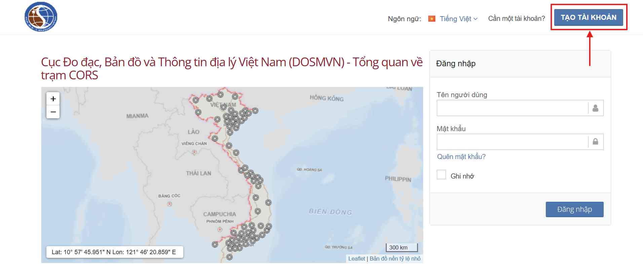The image size is (643, 274).
Task: Open the Quên mật khẩu? link
Action: pyautogui.click(x=461, y=157)
